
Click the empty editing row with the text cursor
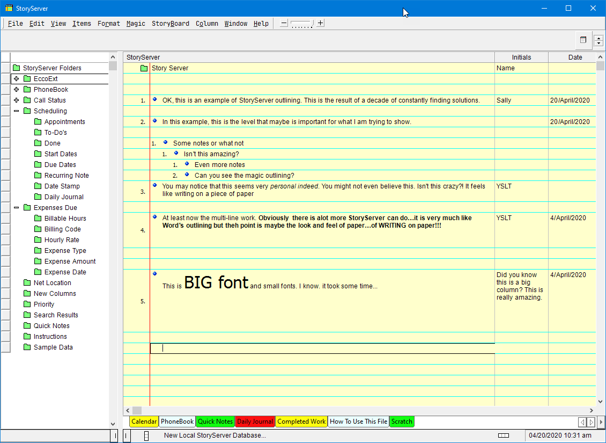(322, 348)
